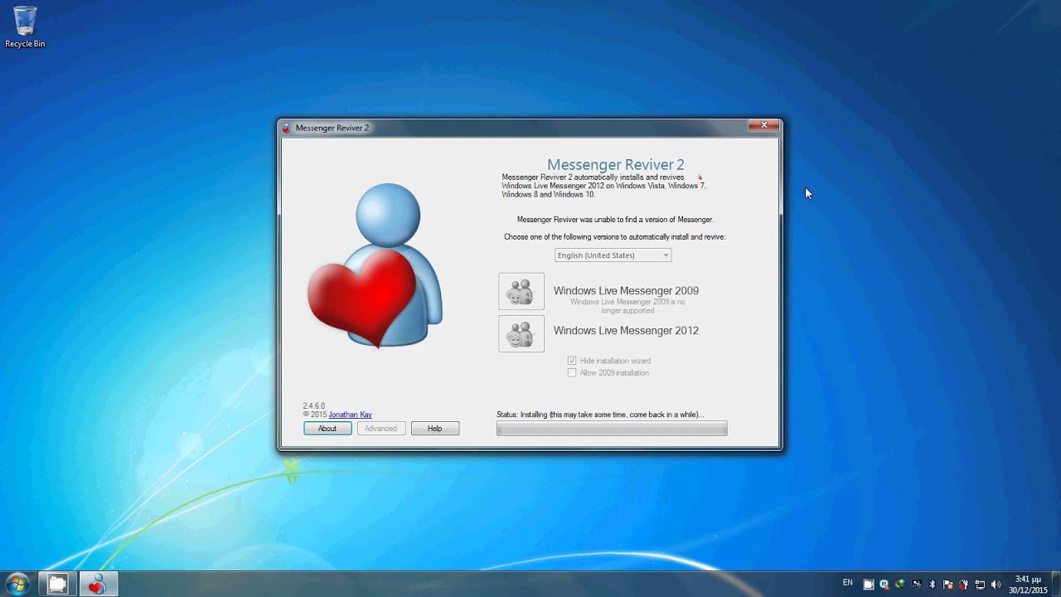Click the Windows Live Messenger 2012 label
Viewport: 1061px width, 597px height.
(626, 330)
